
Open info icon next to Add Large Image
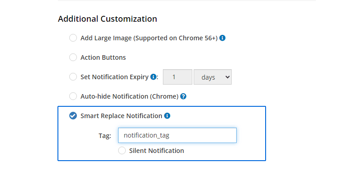coord(222,38)
